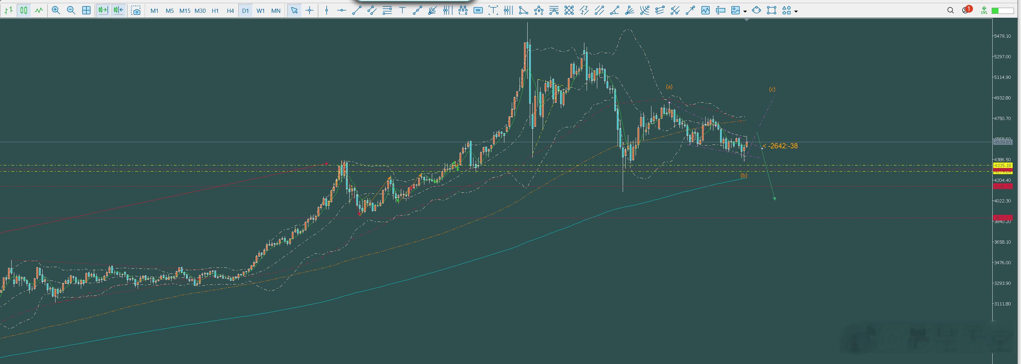Viewport: 1021px width, 364px height.
Task: Select the edit field object tool
Action: 720,11
